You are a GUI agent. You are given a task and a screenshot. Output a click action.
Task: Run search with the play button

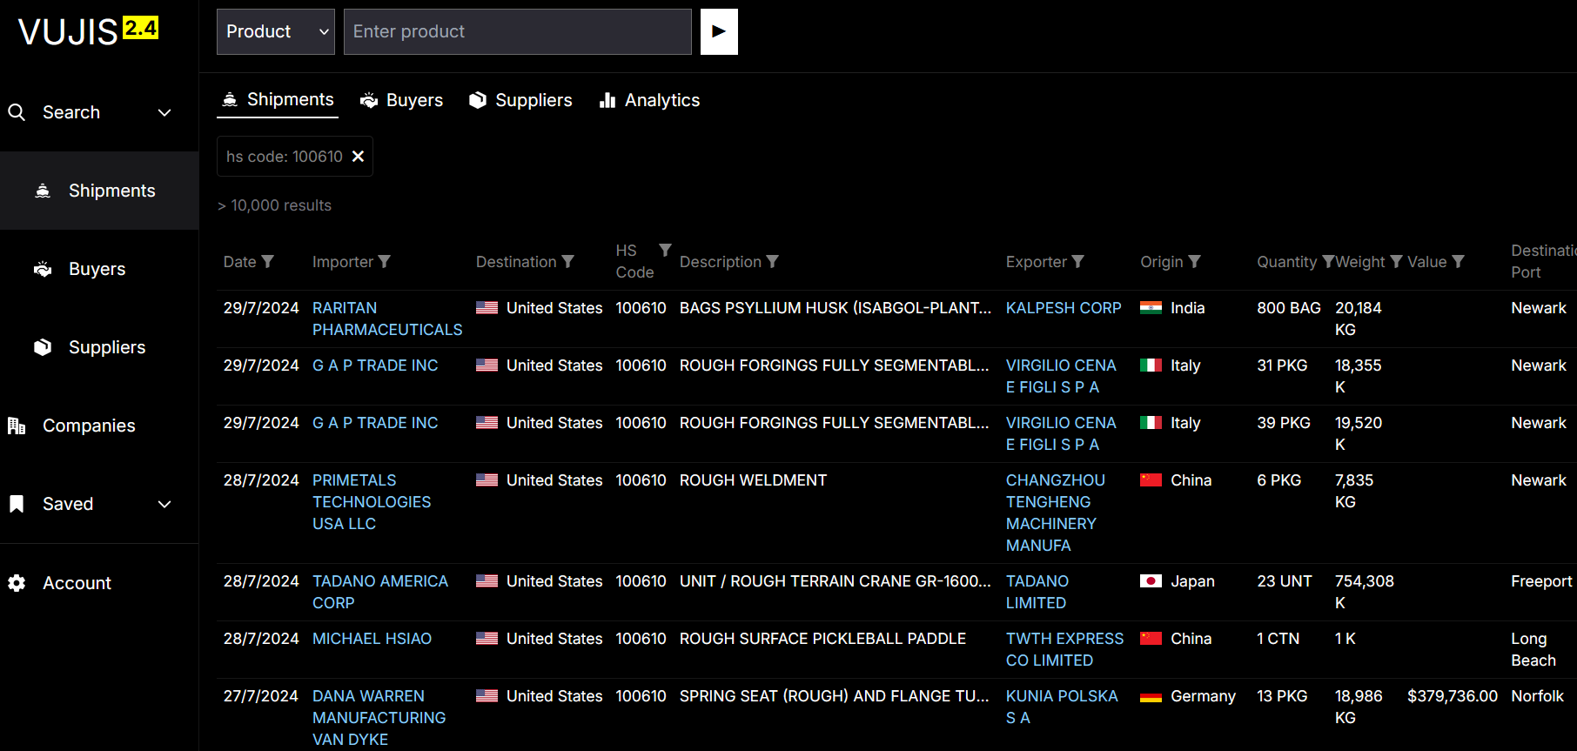point(719,32)
